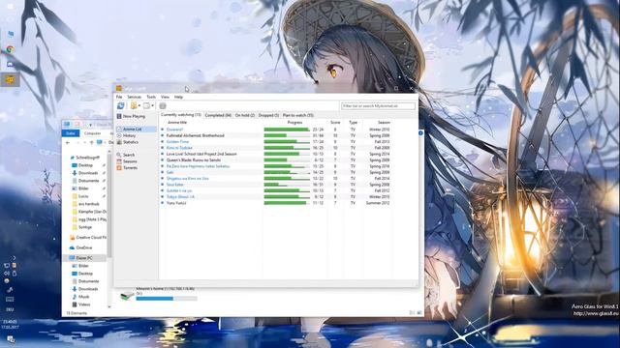Select the Re:Zero kara Hajimeru Isekai Seikatsu row

pyautogui.click(x=276, y=166)
